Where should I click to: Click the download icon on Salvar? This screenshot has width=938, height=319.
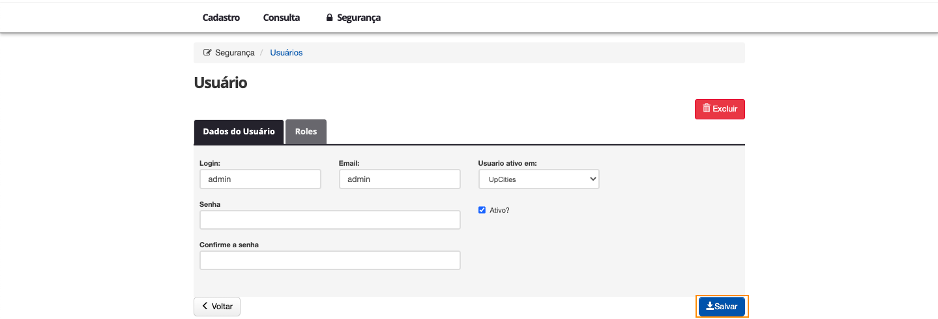(710, 306)
